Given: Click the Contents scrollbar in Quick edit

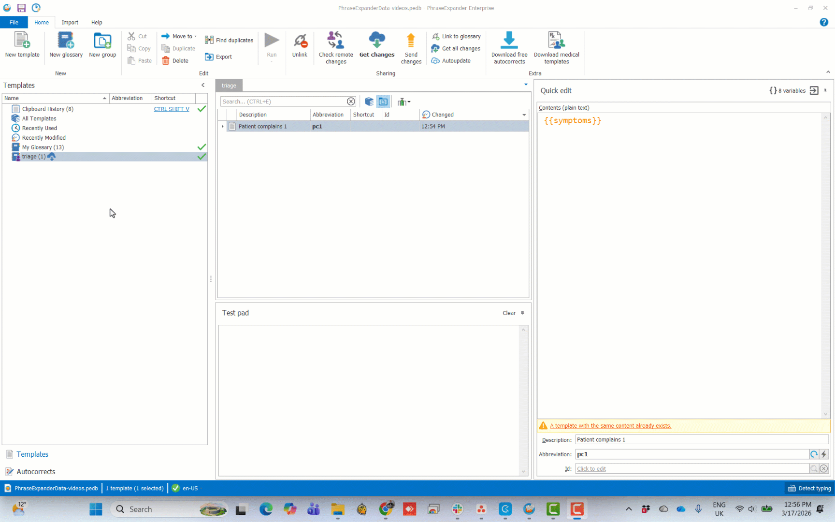Looking at the screenshot, I should [x=825, y=266].
